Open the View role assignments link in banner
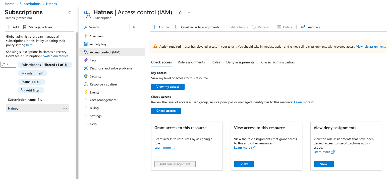The height and width of the screenshot is (179, 387). [x=371, y=47]
